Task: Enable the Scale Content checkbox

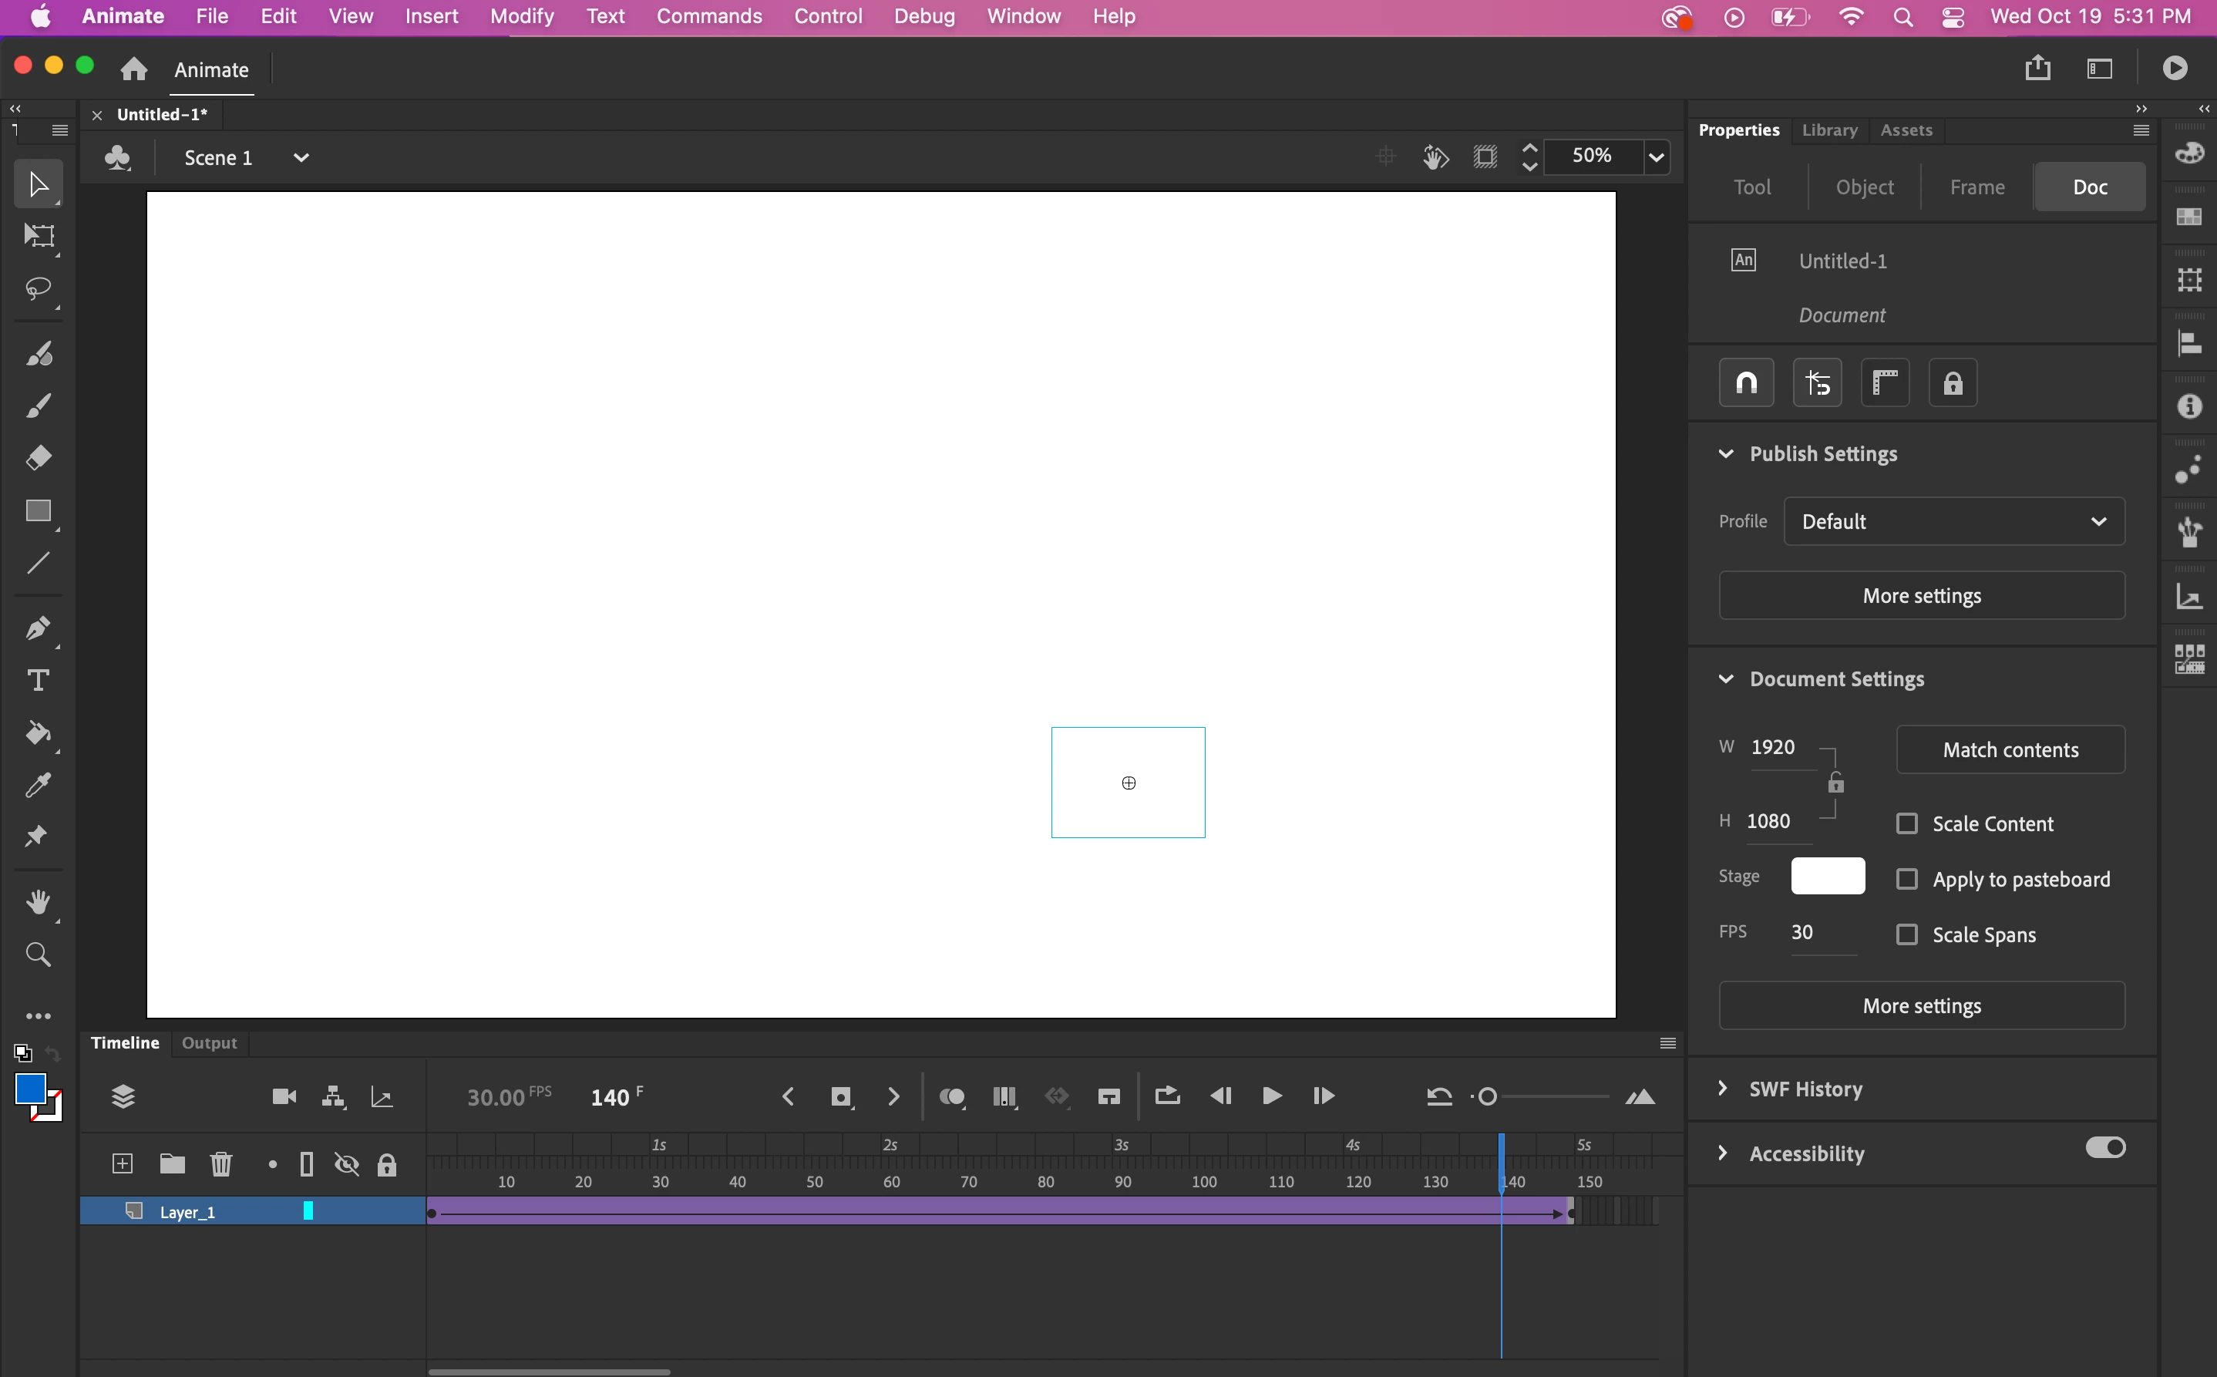Action: click(1906, 823)
